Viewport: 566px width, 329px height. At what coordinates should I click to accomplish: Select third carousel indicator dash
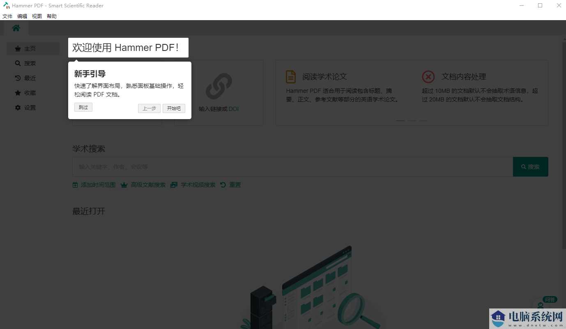tap(423, 121)
